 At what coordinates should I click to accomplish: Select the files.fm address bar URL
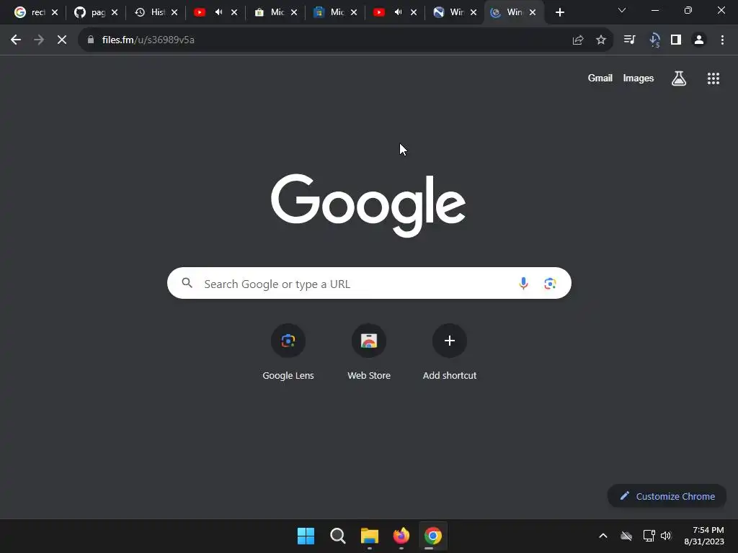click(148, 40)
